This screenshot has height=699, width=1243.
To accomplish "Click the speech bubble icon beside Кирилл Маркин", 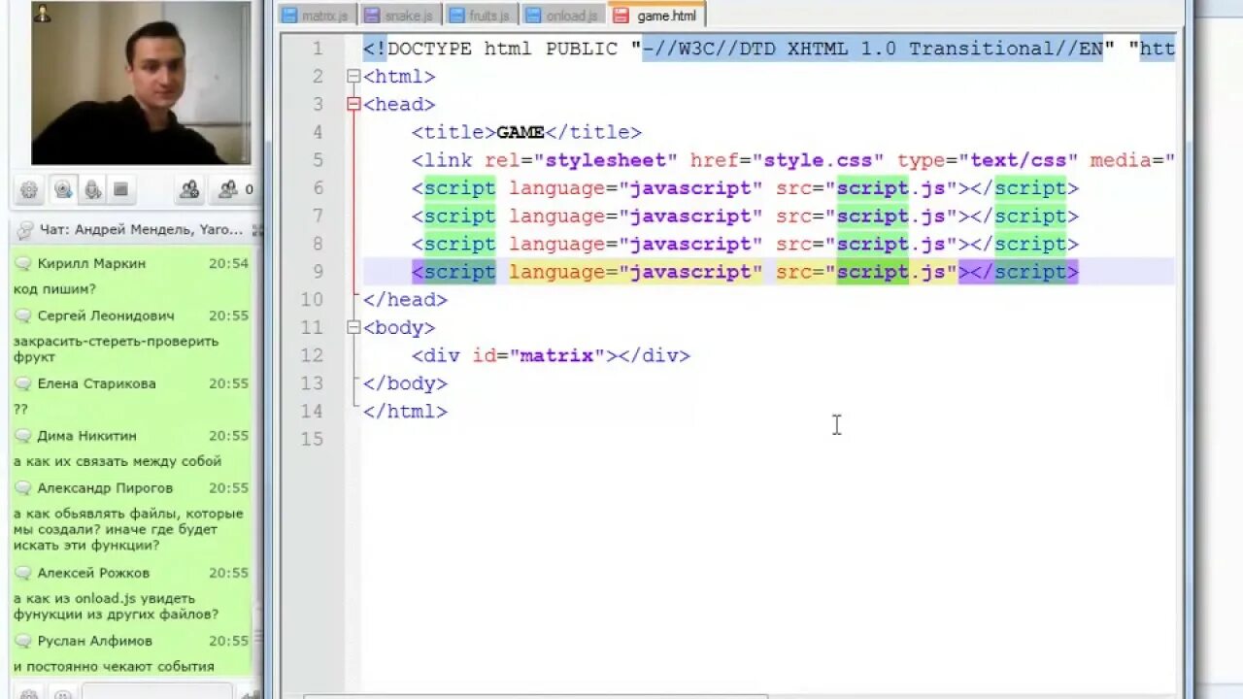I will pyautogui.click(x=23, y=263).
